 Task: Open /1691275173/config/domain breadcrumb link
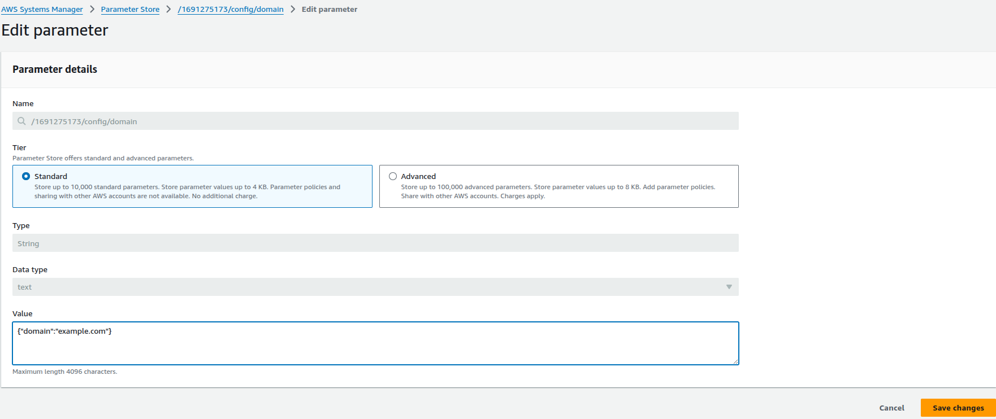click(x=231, y=9)
